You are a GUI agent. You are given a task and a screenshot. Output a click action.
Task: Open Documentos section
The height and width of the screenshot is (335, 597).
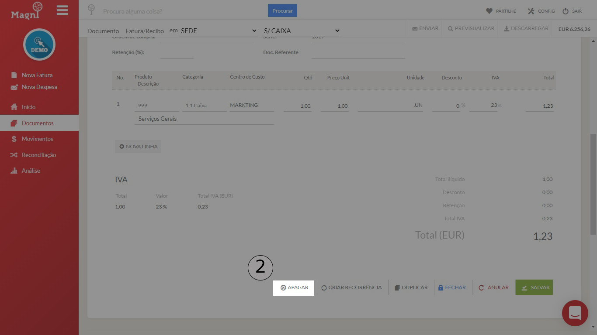coord(39,123)
